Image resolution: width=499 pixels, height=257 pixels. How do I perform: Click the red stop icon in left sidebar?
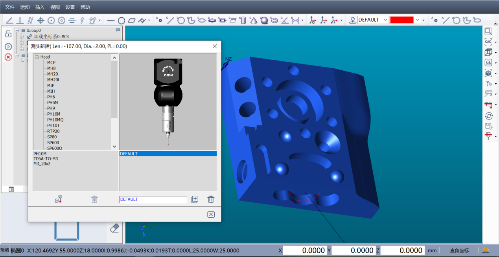8,57
